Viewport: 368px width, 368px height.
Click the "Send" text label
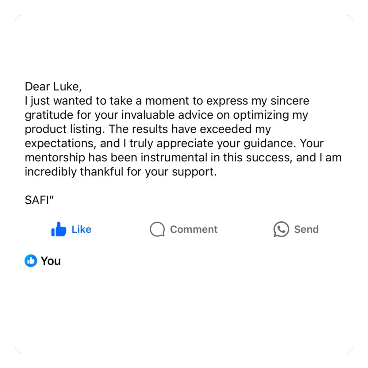coord(306,229)
